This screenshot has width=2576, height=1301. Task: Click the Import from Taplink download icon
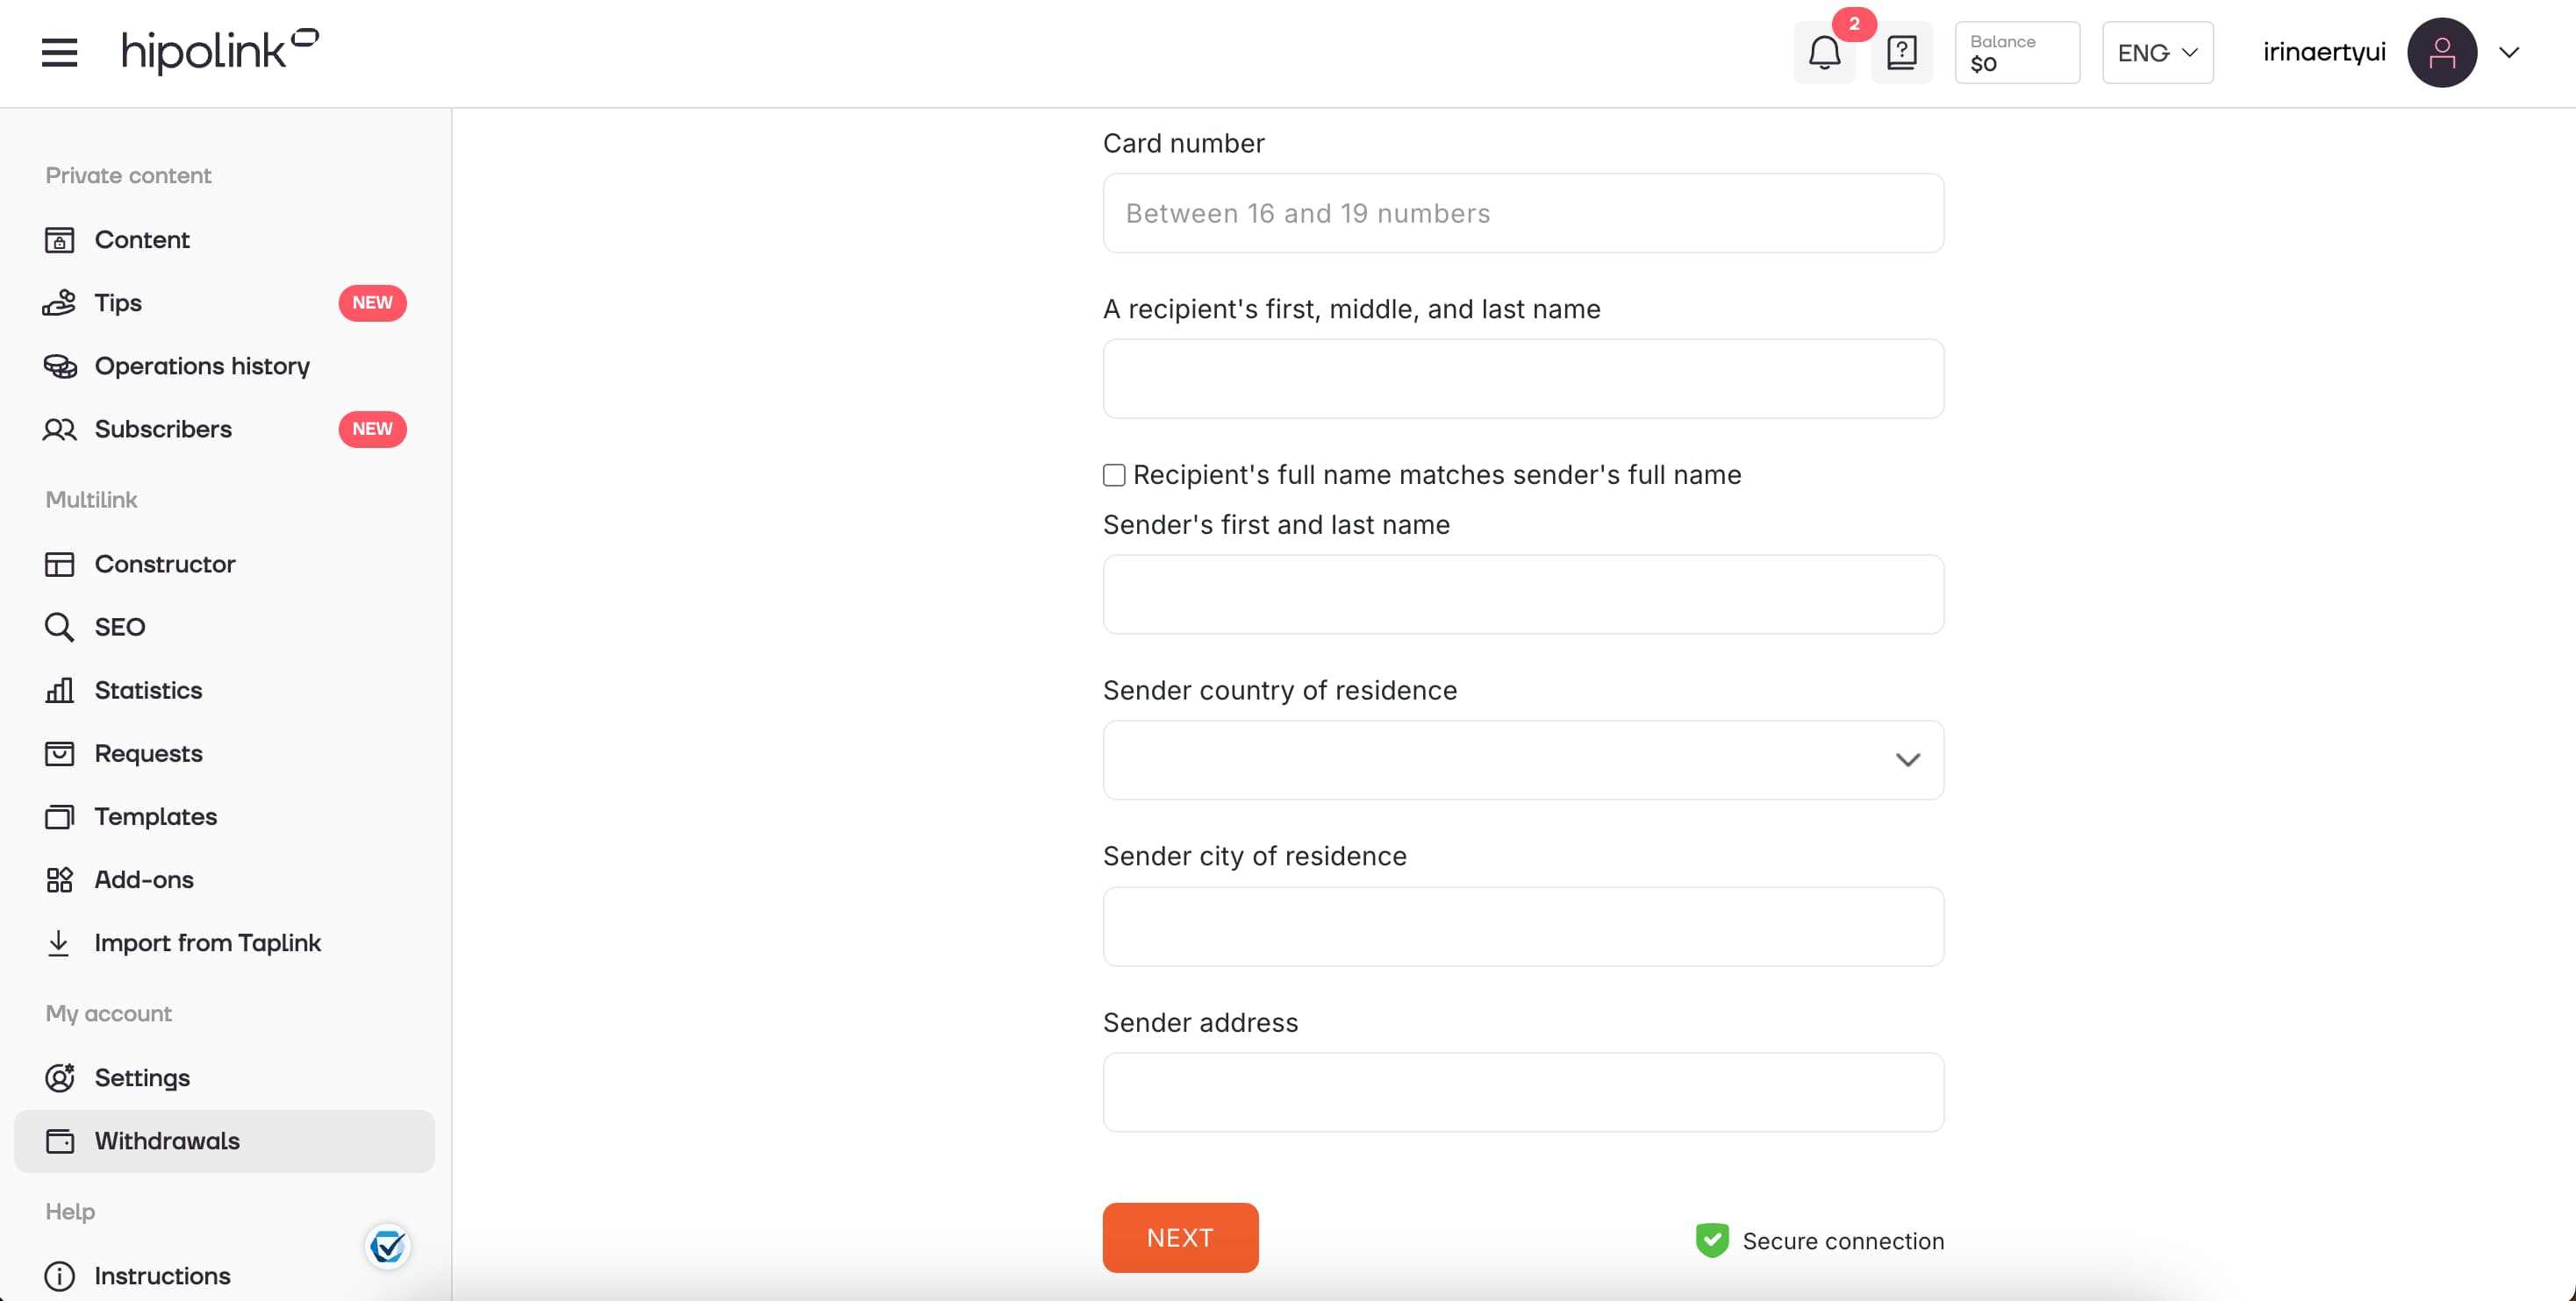pos(59,942)
